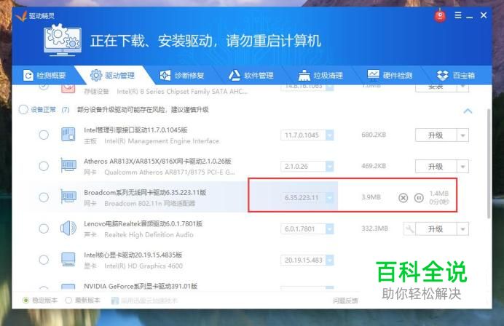Click the NVIDIA GeForce系列显卡驱动391.01版 row
The height and width of the screenshot is (326, 504).
click(x=140, y=286)
